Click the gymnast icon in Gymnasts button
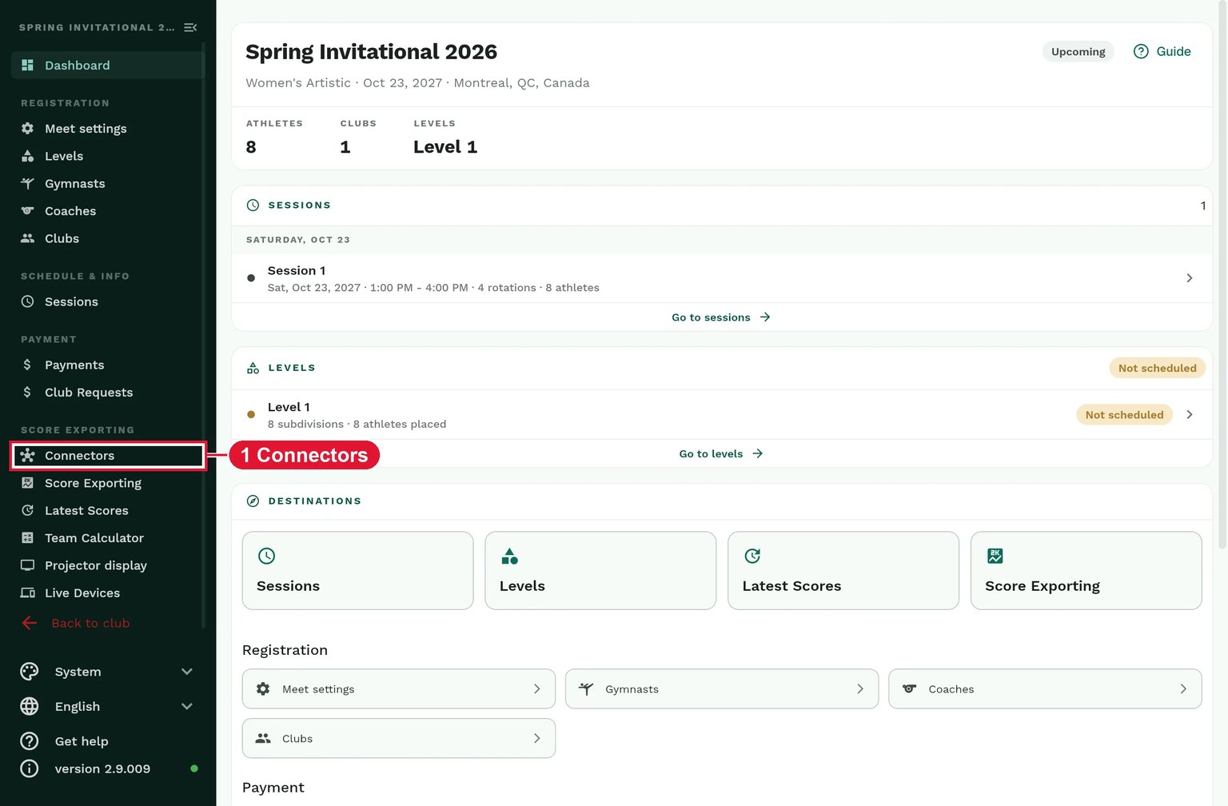This screenshot has width=1228, height=806. tap(586, 689)
